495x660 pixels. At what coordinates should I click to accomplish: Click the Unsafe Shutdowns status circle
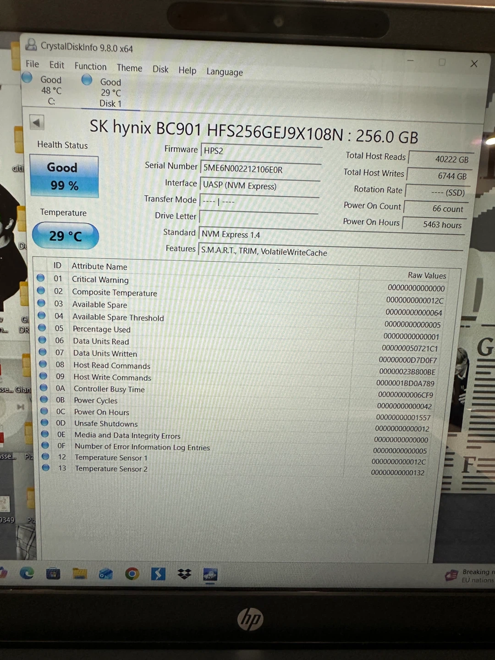point(44,422)
